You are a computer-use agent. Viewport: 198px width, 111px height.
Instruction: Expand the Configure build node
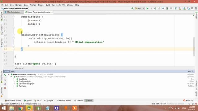tap(14, 81)
